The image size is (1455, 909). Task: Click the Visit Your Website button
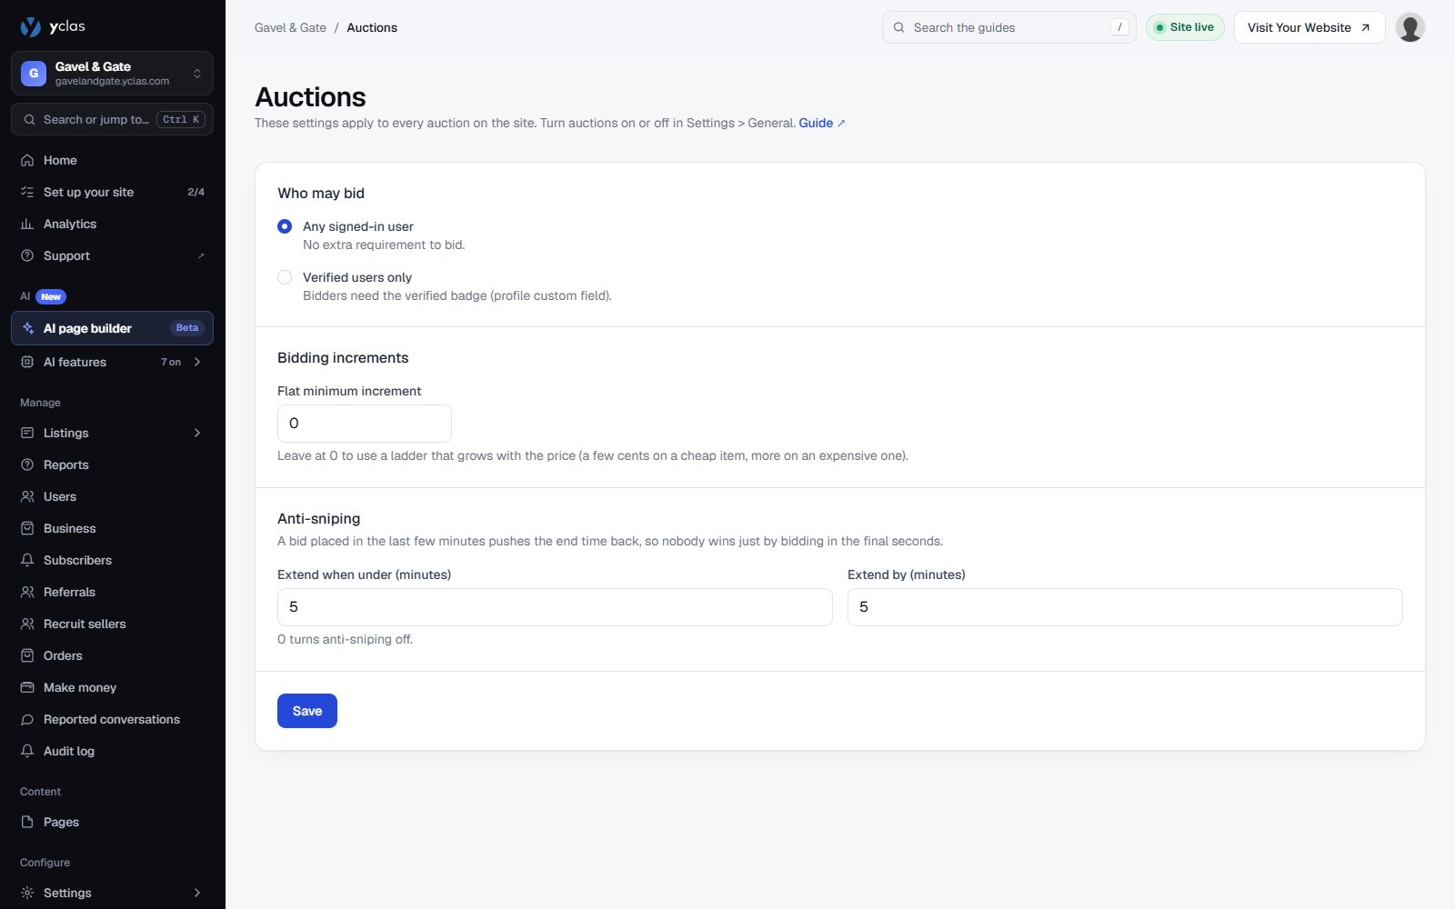(1309, 27)
